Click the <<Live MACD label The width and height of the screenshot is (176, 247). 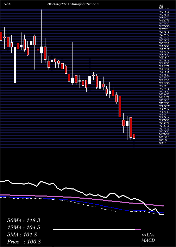coord(148,238)
